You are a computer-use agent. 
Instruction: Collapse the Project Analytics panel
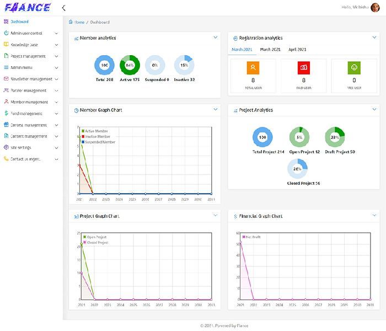(374, 109)
